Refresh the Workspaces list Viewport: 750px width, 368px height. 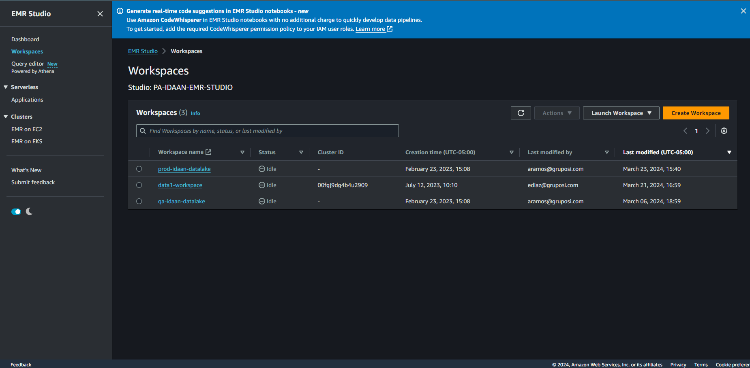[521, 113]
